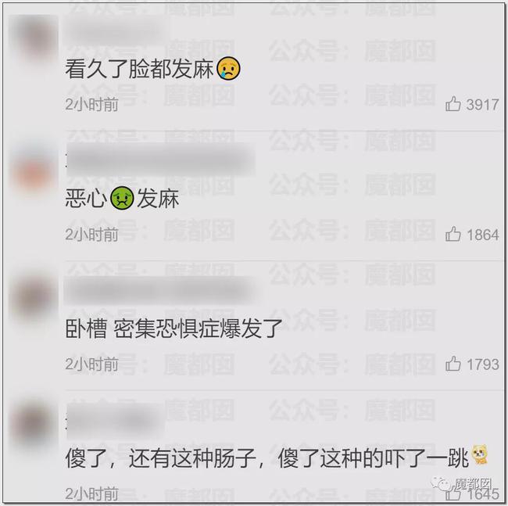Click the WeChat logo watermark beside 魔都囡
The width and height of the screenshot is (508, 506).
coord(442,484)
